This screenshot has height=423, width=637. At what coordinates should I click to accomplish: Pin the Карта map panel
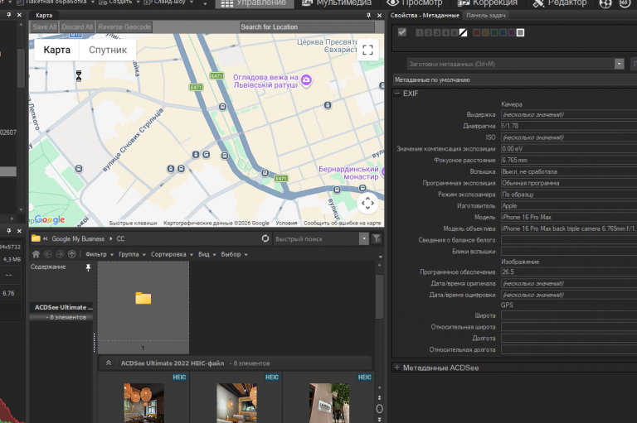[x=368, y=15]
